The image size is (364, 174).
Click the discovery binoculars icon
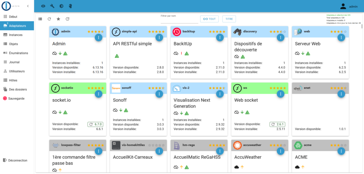pos(237,32)
